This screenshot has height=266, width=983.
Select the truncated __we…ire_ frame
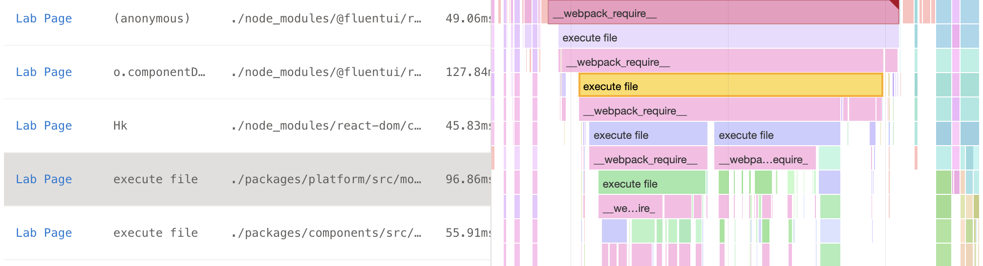(629, 208)
